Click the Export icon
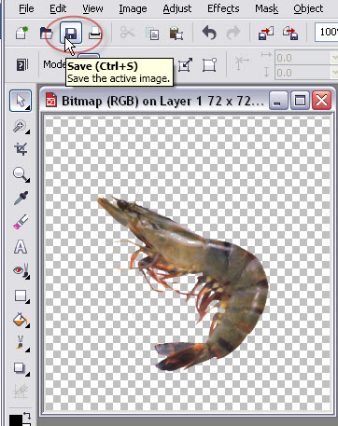 [x=290, y=33]
